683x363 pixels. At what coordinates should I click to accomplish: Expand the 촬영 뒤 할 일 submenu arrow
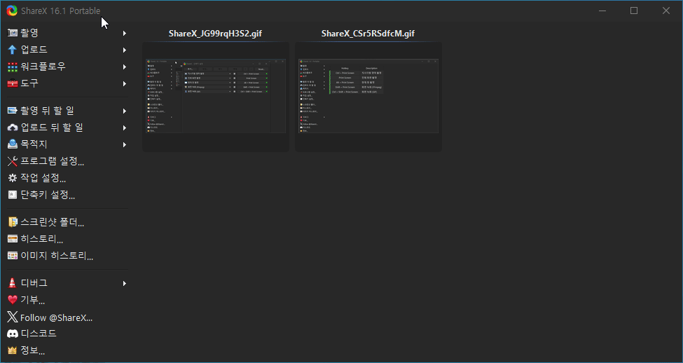click(x=125, y=111)
